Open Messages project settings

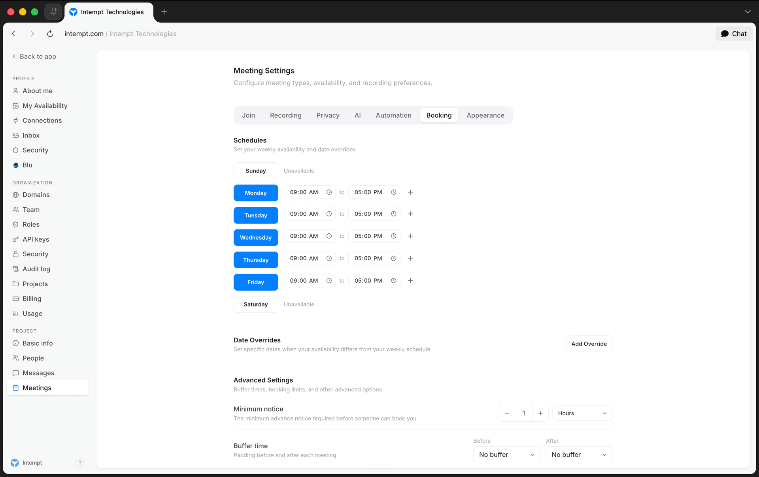coord(47,373)
